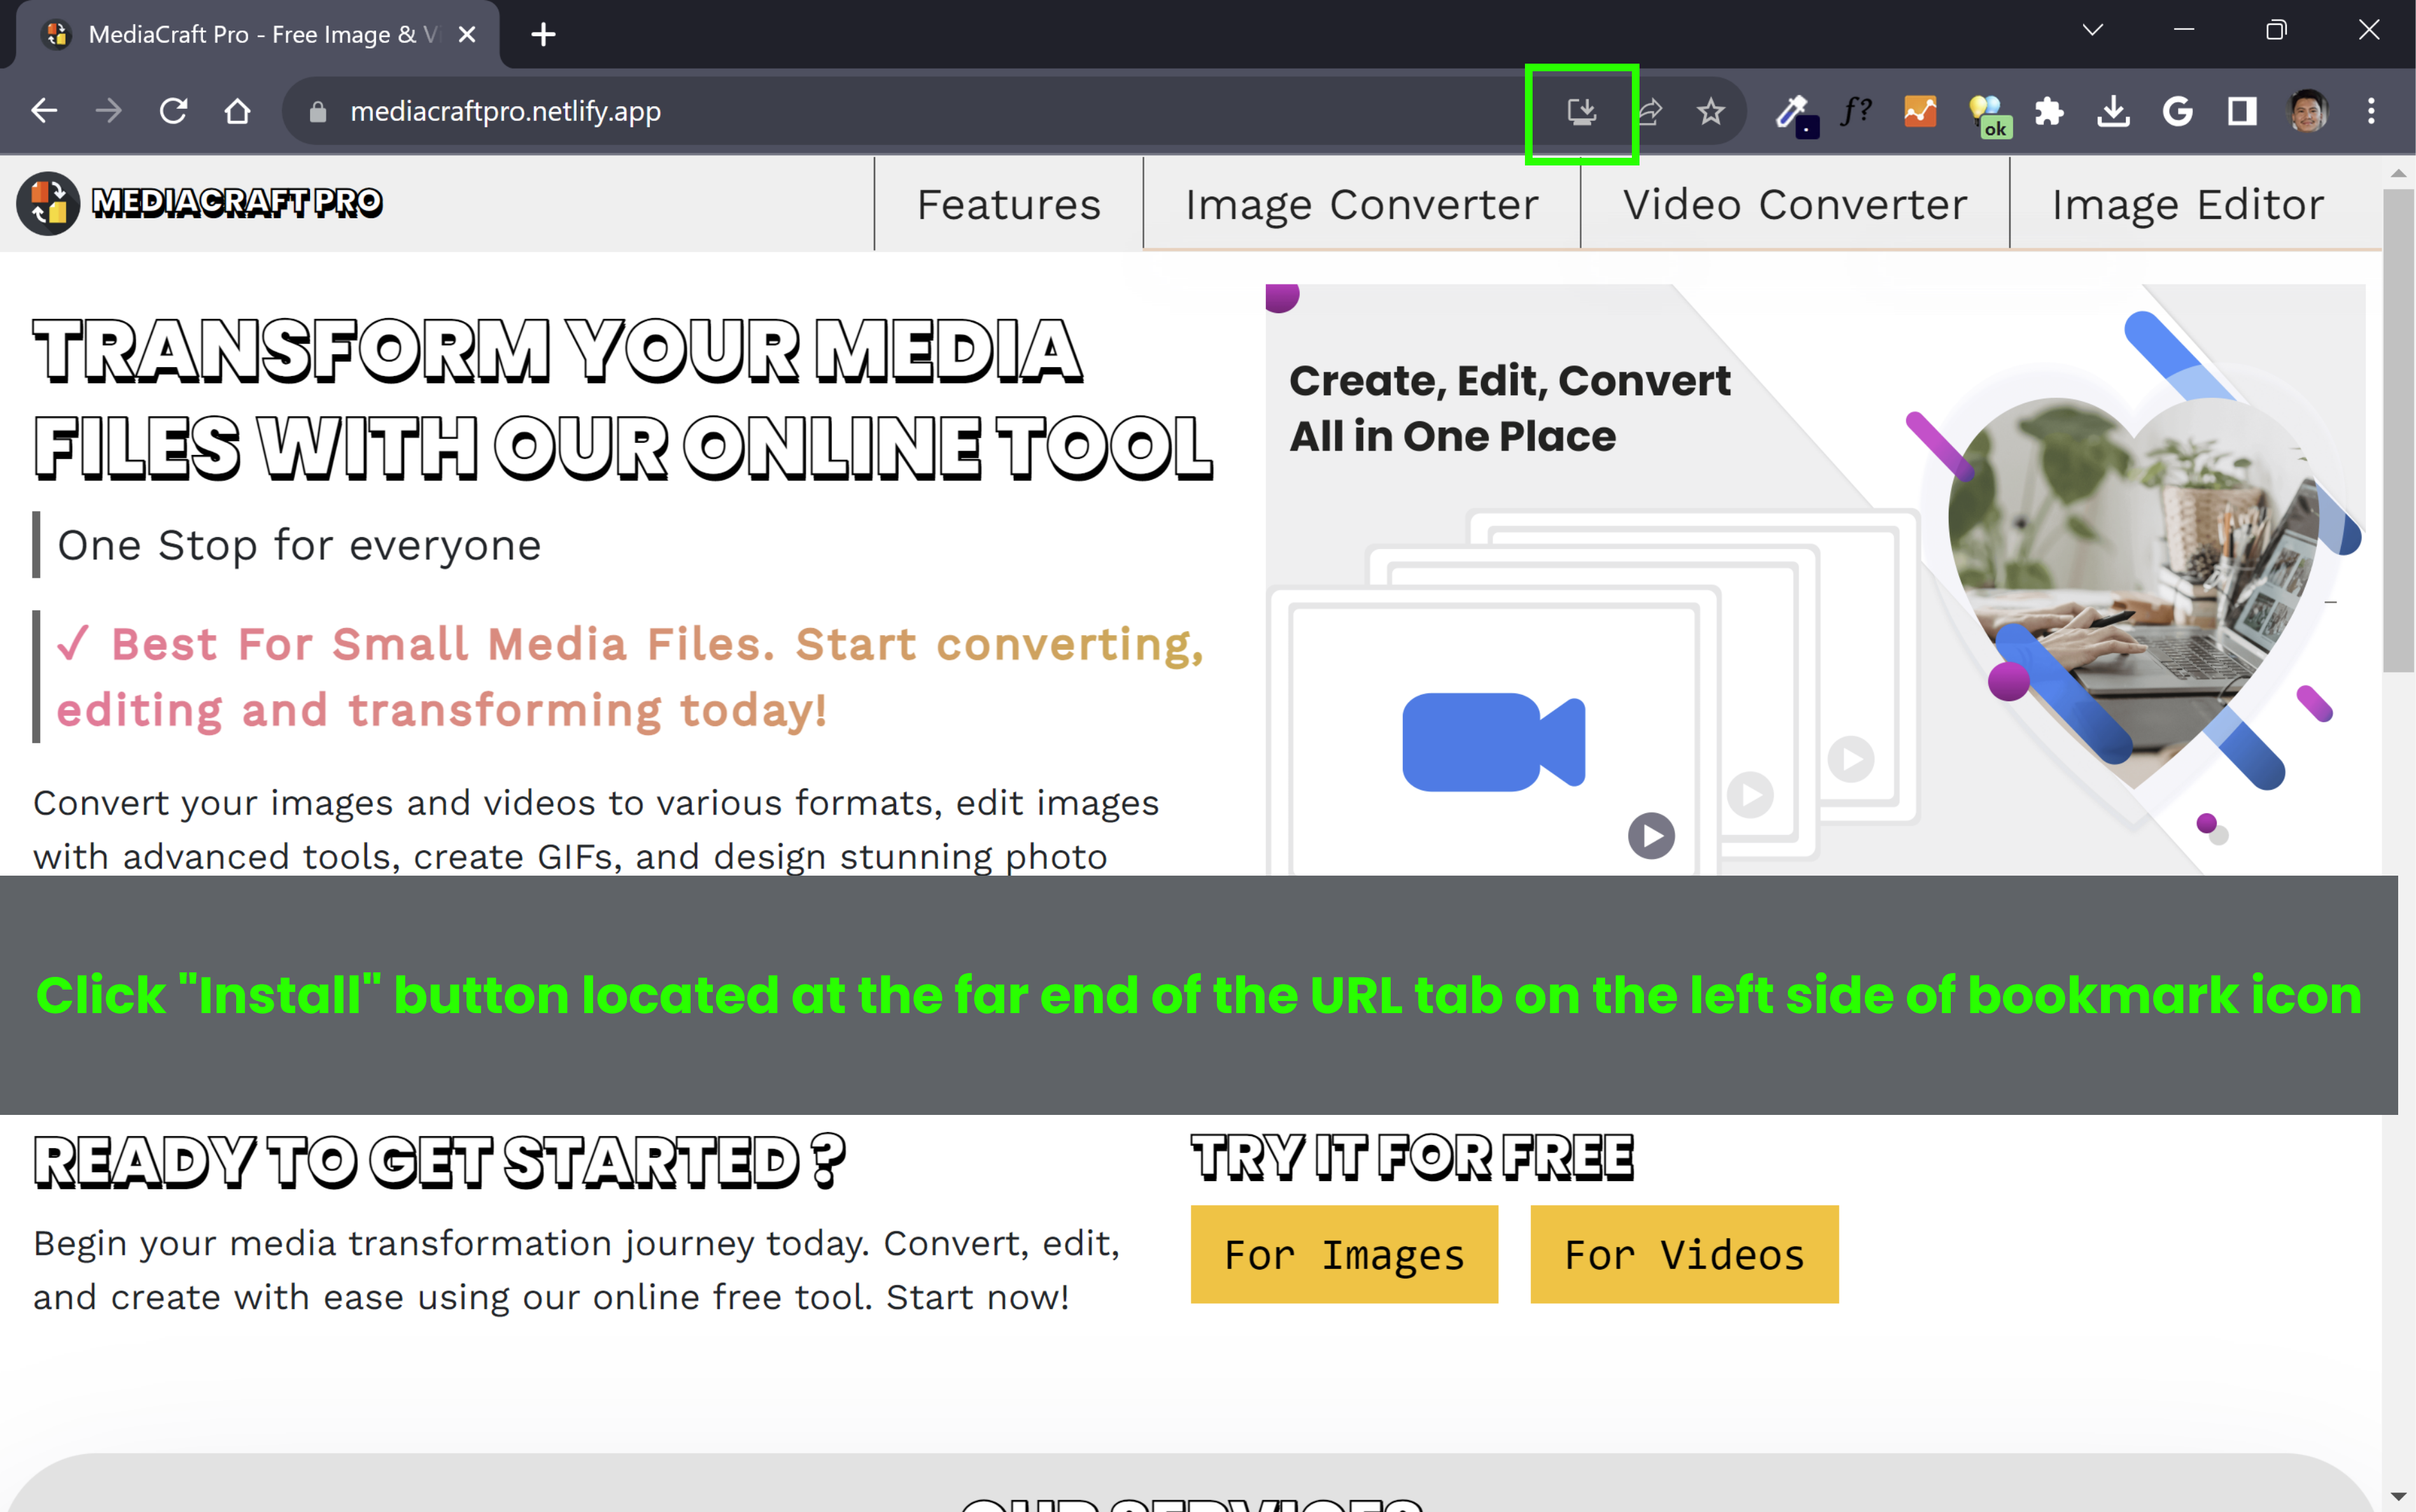Open the Image Converter nav tab

(x=1361, y=204)
